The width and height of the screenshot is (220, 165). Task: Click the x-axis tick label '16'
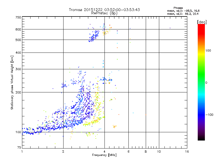[187, 152]
